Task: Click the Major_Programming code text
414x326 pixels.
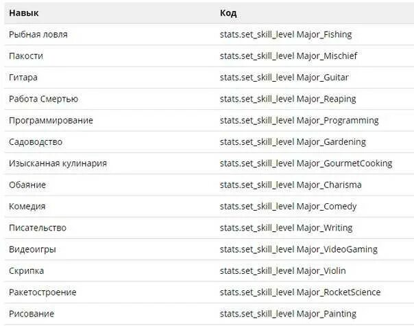Action: (x=300, y=121)
